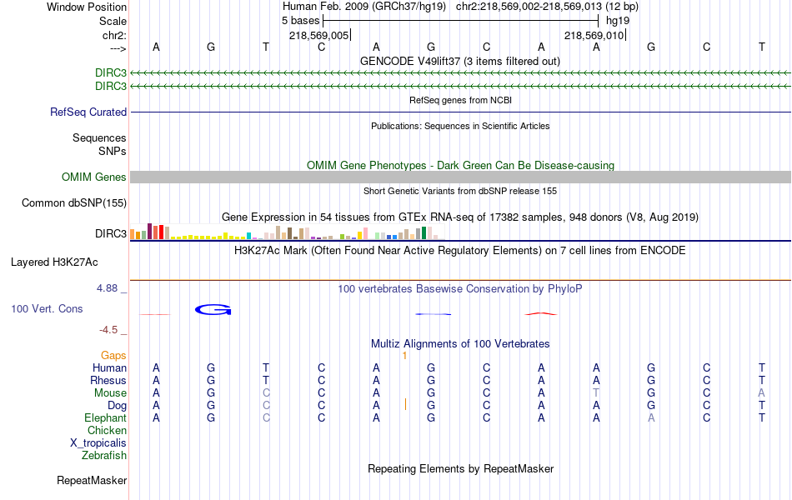Click the light A in the Elephant row
Image resolution: width=792 pixels, height=500 pixels.
[x=651, y=418]
